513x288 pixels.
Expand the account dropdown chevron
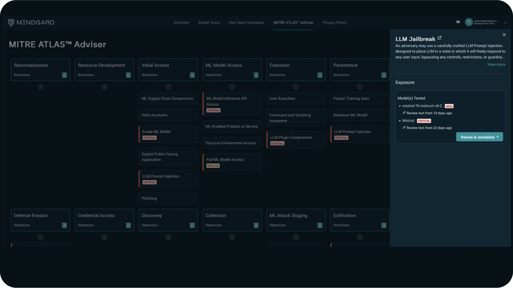tap(505, 23)
